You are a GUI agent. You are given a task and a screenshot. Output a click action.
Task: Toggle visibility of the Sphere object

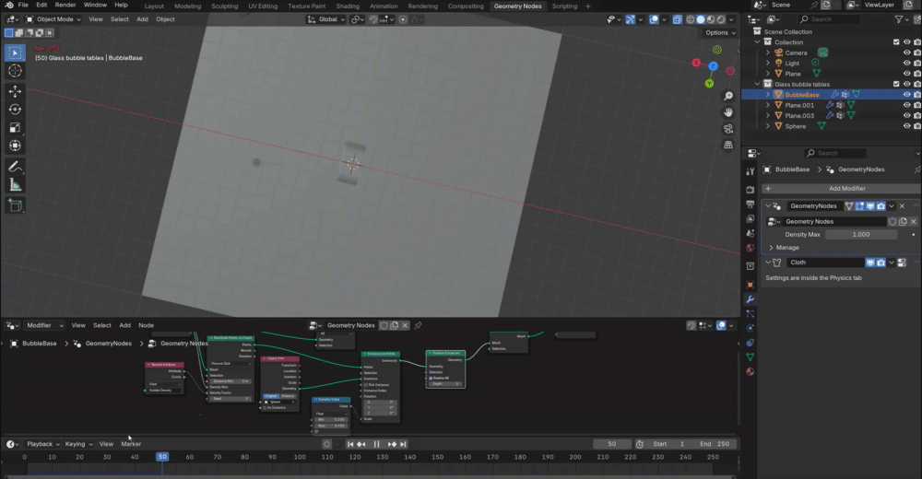tap(906, 126)
